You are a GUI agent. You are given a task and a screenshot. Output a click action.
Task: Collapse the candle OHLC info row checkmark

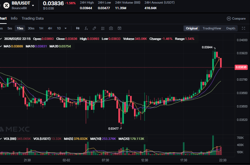1,39
